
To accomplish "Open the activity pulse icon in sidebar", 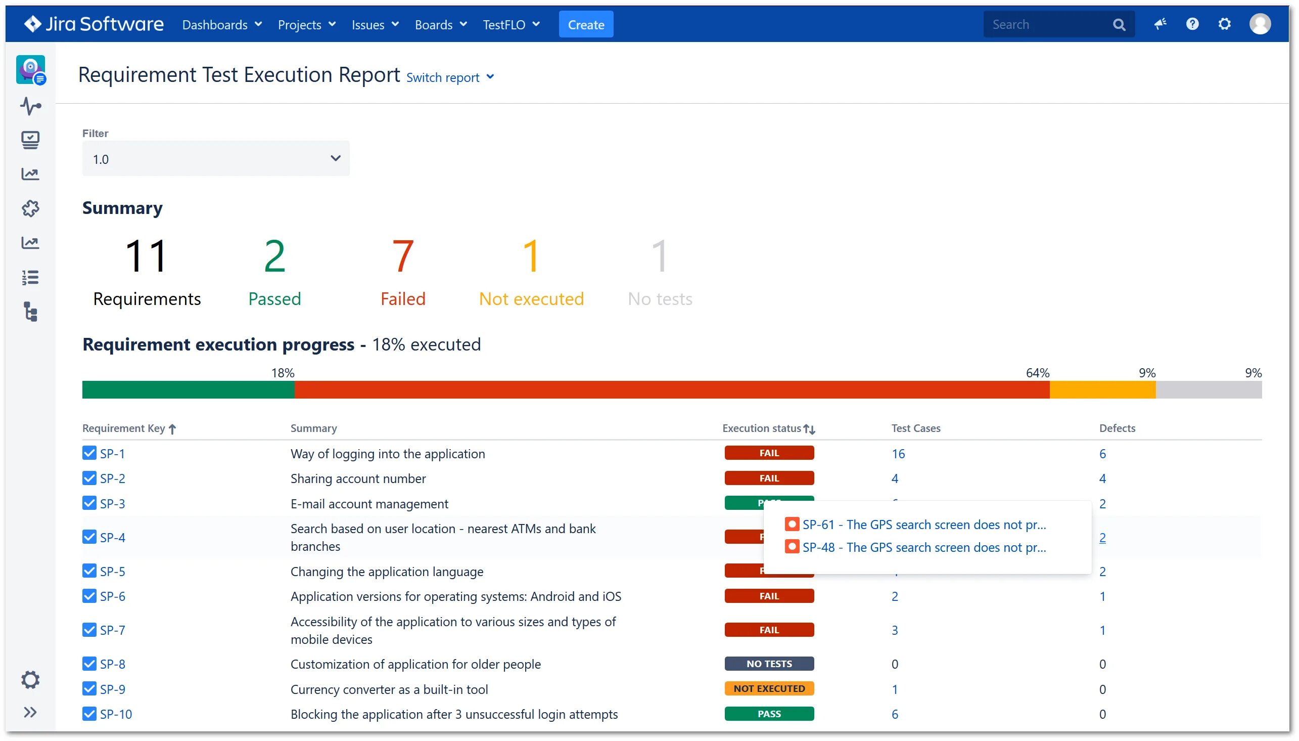I will click(30, 106).
